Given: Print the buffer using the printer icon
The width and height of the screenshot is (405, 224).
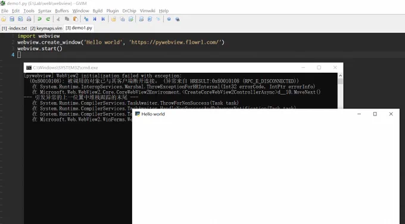Looking at the screenshot, I should point(29,19).
